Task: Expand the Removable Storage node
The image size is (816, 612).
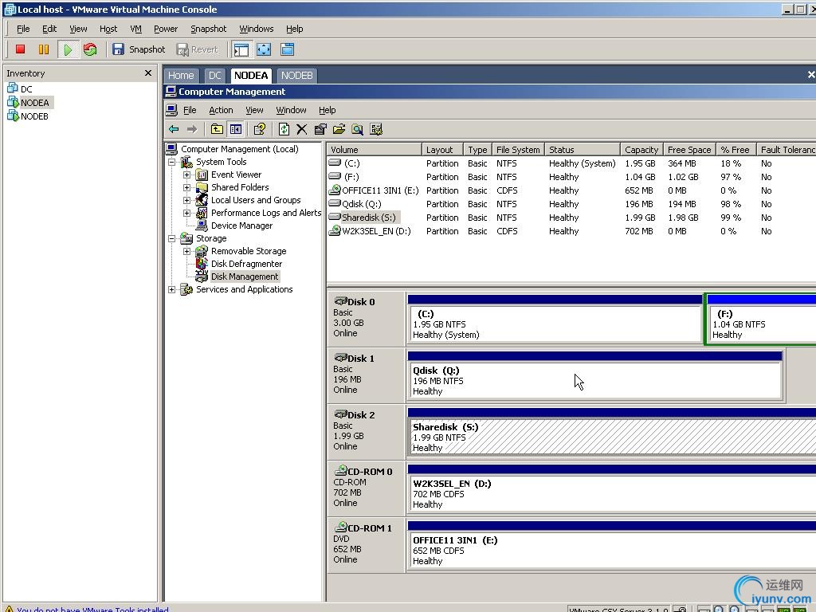Action: click(186, 251)
